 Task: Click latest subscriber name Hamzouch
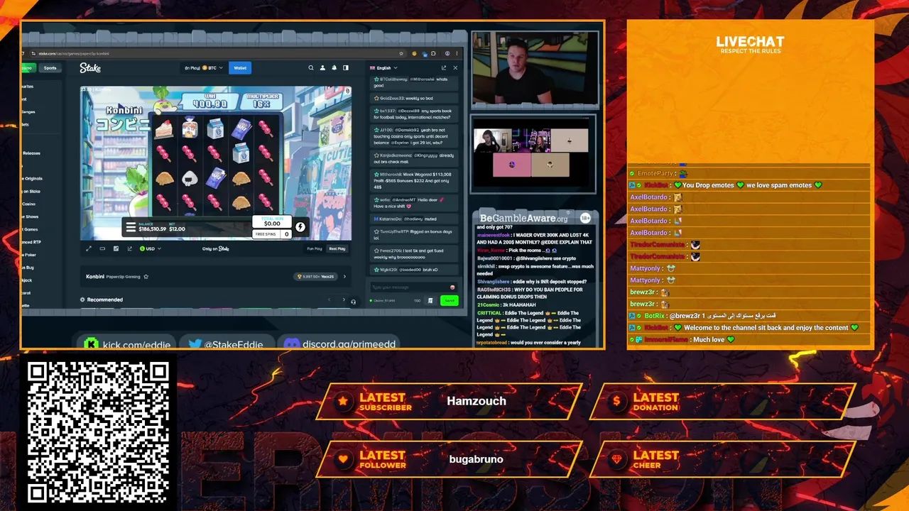(477, 401)
